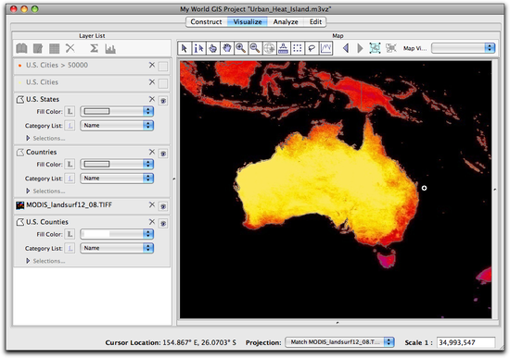Click the open book layer icon
The image size is (510, 358).
coord(22,49)
